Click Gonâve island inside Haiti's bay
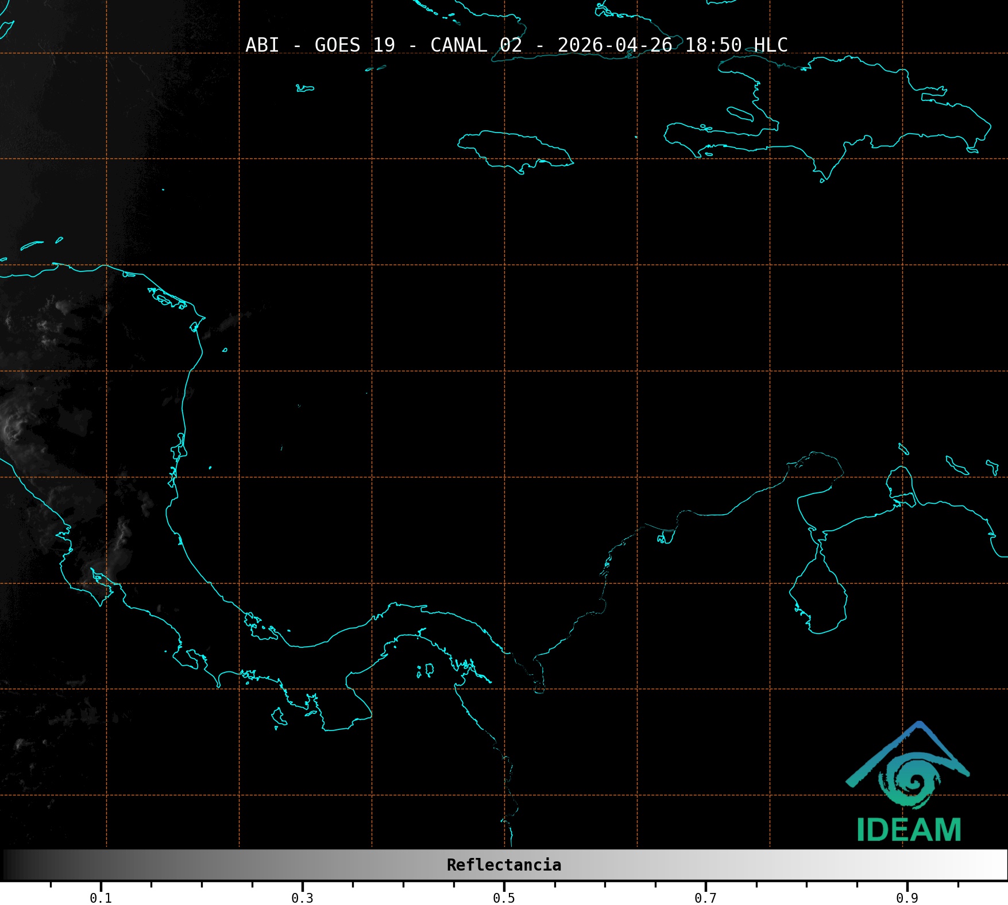This screenshot has width=1008, height=905. pos(740,114)
